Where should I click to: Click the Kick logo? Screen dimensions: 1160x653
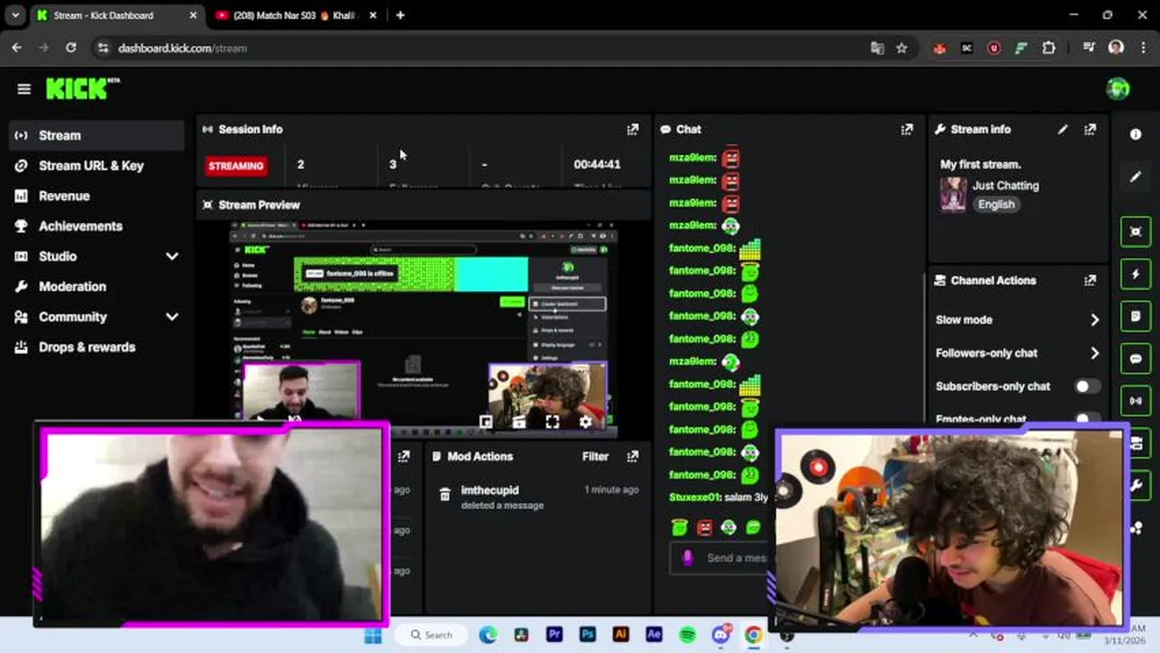click(82, 88)
